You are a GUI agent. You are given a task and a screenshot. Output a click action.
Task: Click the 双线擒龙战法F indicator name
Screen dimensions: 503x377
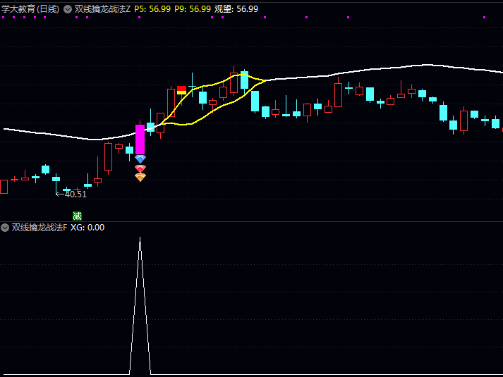pos(39,228)
